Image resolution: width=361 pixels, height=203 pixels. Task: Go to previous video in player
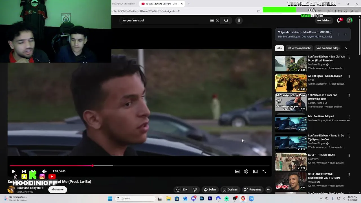[x=24, y=171]
